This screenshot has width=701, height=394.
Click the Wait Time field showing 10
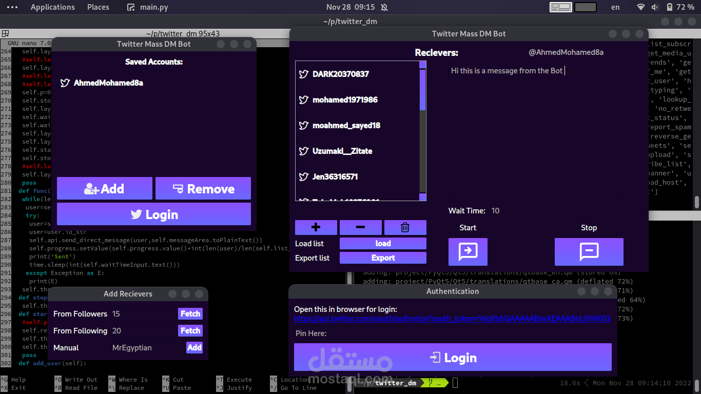pos(564,210)
